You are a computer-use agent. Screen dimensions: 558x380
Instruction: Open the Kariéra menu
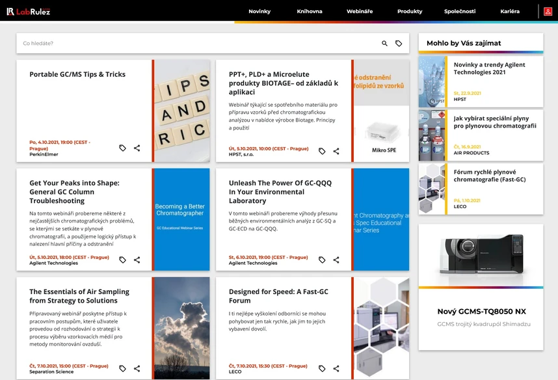(x=510, y=12)
